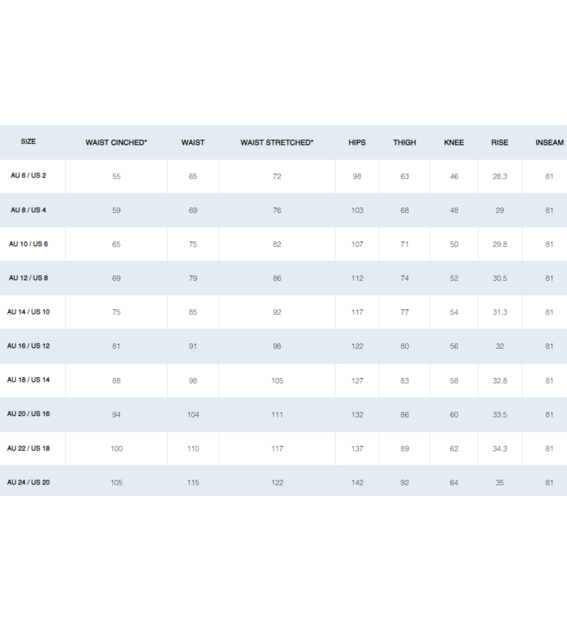Click the 142 hips value cell
The image size is (567, 638).
(357, 482)
